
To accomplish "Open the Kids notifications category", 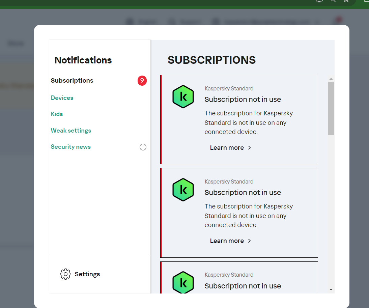I will [57, 114].
